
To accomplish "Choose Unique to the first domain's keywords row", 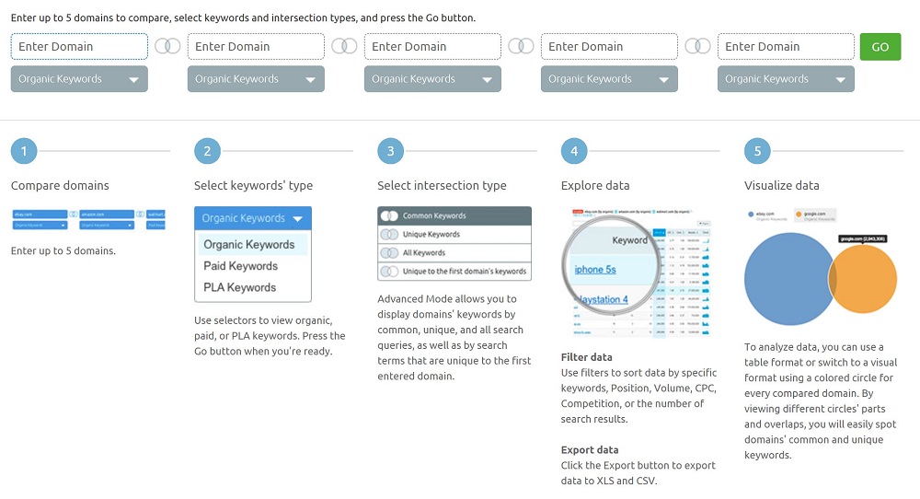I will [x=454, y=272].
